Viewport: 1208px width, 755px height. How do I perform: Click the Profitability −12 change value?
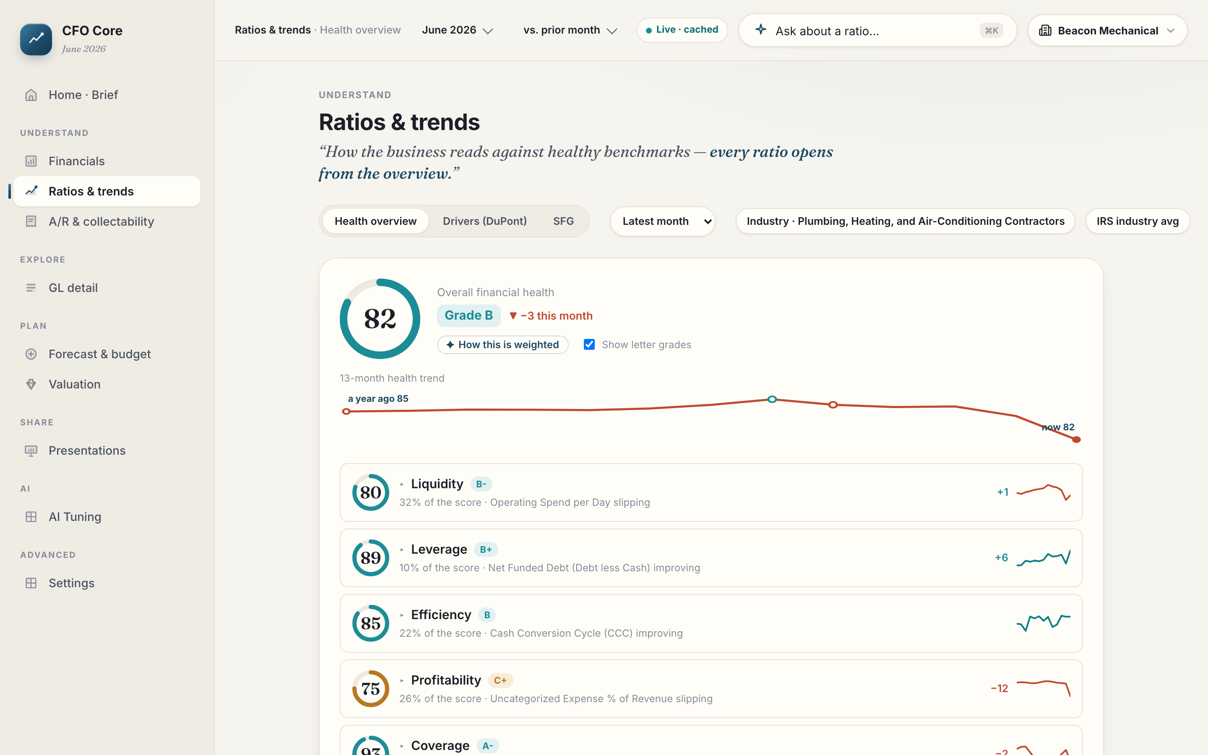click(x=1000, y=689)
